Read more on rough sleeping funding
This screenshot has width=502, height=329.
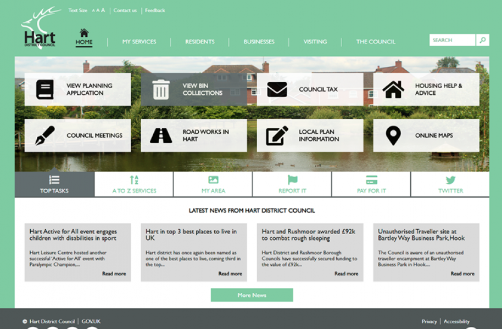pos(347,274)
